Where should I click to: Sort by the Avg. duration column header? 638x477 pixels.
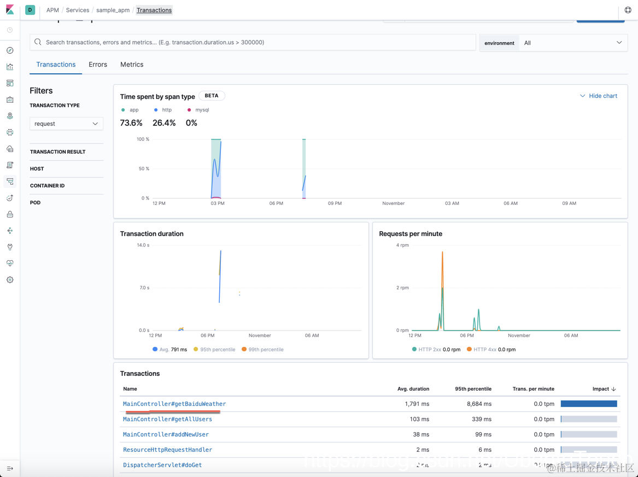pos(413,388)
